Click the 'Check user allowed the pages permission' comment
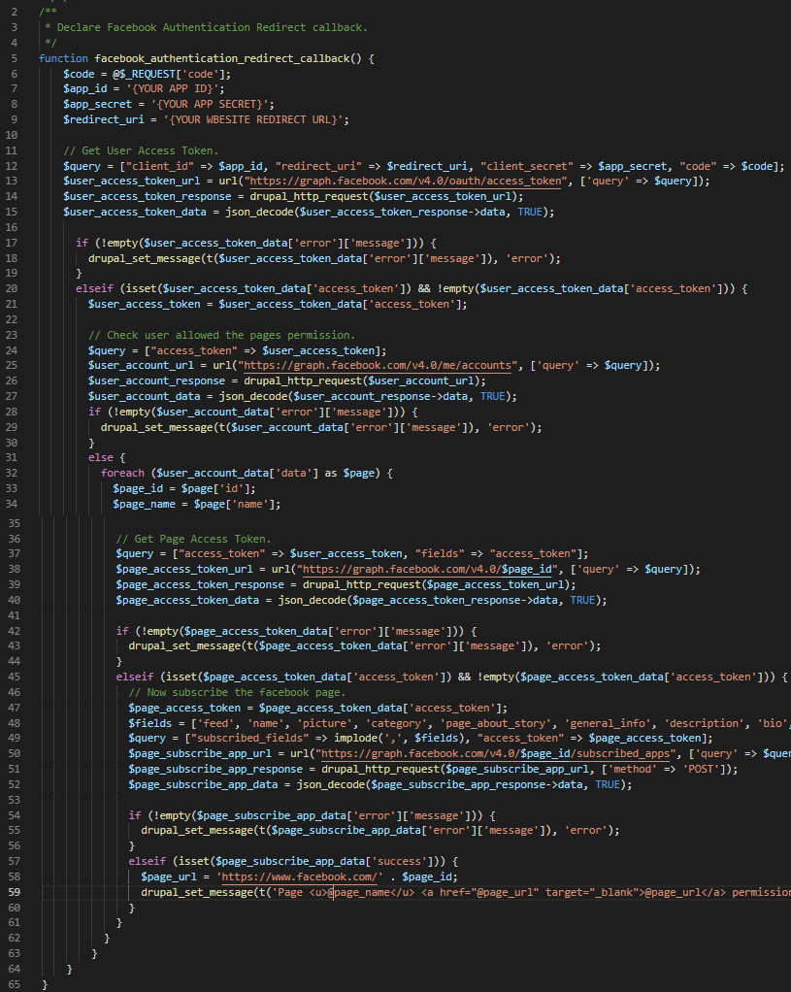This screenshot has width=791, height=992. click(221, 335)
